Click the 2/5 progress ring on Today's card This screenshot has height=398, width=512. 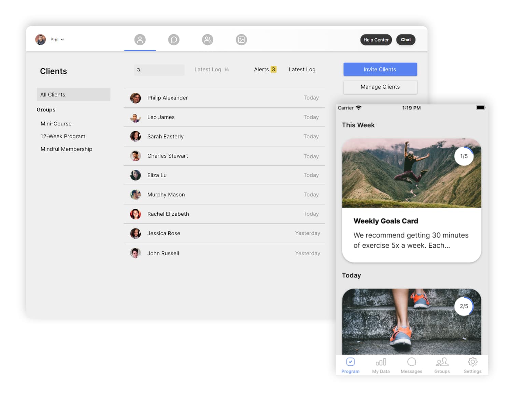tap(464, 306)
